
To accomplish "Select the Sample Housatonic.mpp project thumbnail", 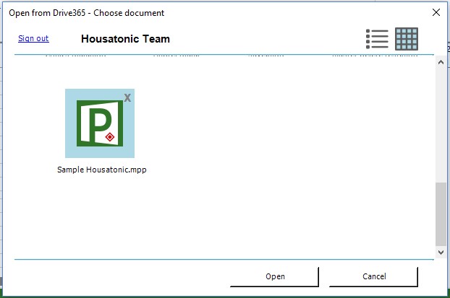I will 100,123.
